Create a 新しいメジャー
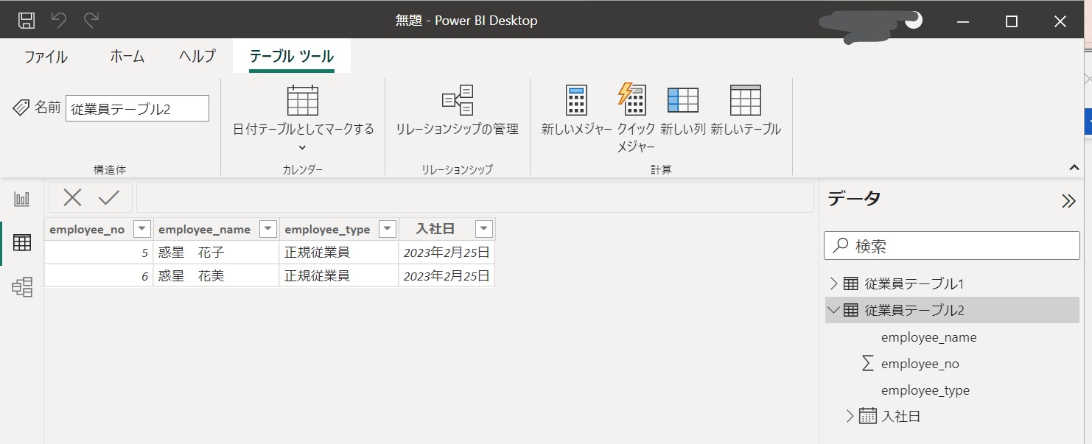Viewport: 1092px width, 444px height. pyautogui.click(x=576, y=110)
